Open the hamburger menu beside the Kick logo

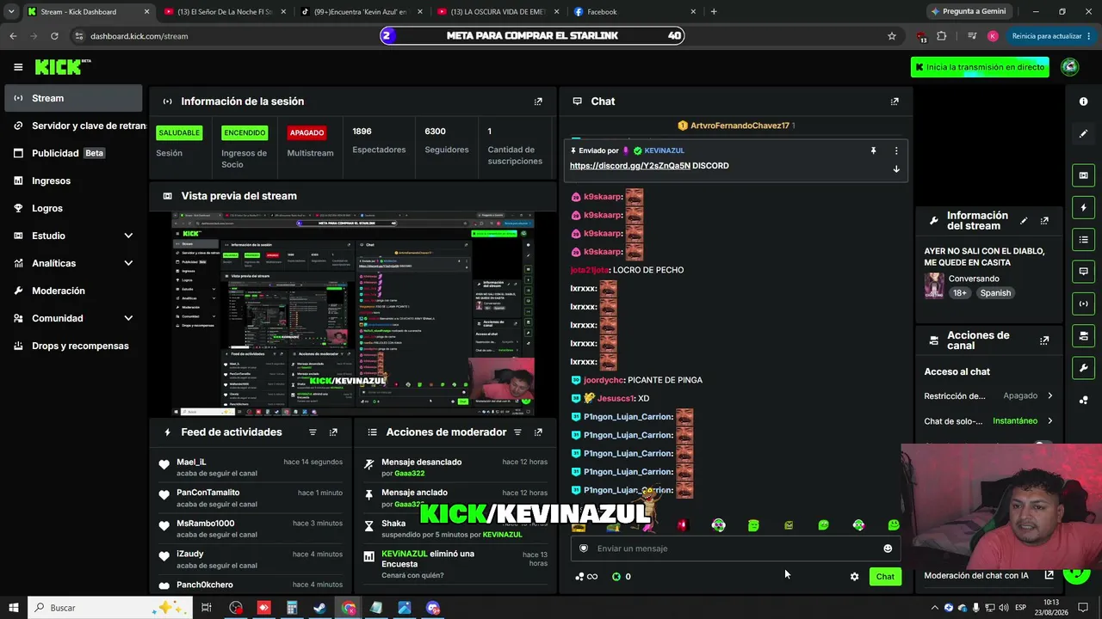coord(18,67)
